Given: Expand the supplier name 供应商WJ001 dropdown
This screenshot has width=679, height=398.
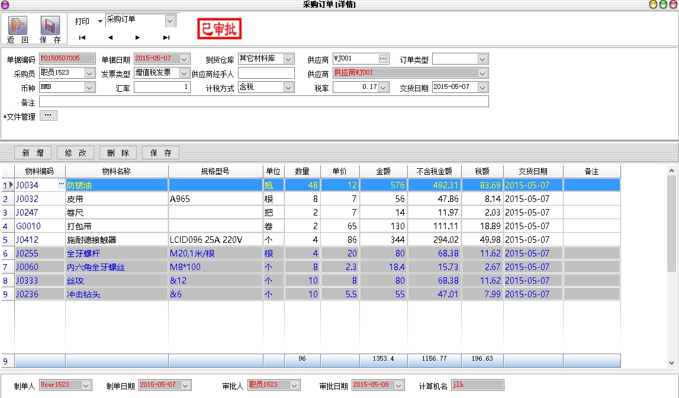Looking at the screenshot, I should tap(482, 73).
